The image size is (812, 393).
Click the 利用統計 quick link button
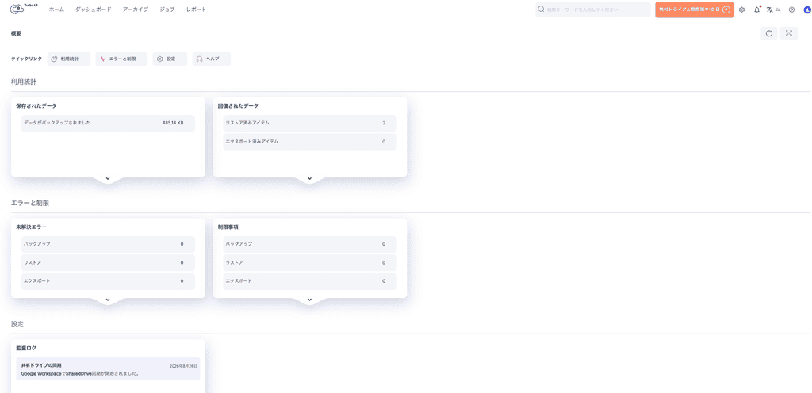pyautogui.click(x=69, y=59)
